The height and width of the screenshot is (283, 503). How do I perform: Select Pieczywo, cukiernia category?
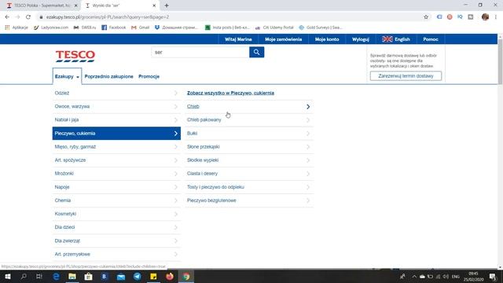pos(116,133)
